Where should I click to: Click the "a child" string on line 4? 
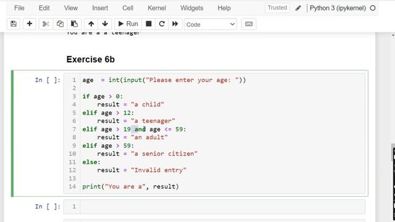[148, 104]
